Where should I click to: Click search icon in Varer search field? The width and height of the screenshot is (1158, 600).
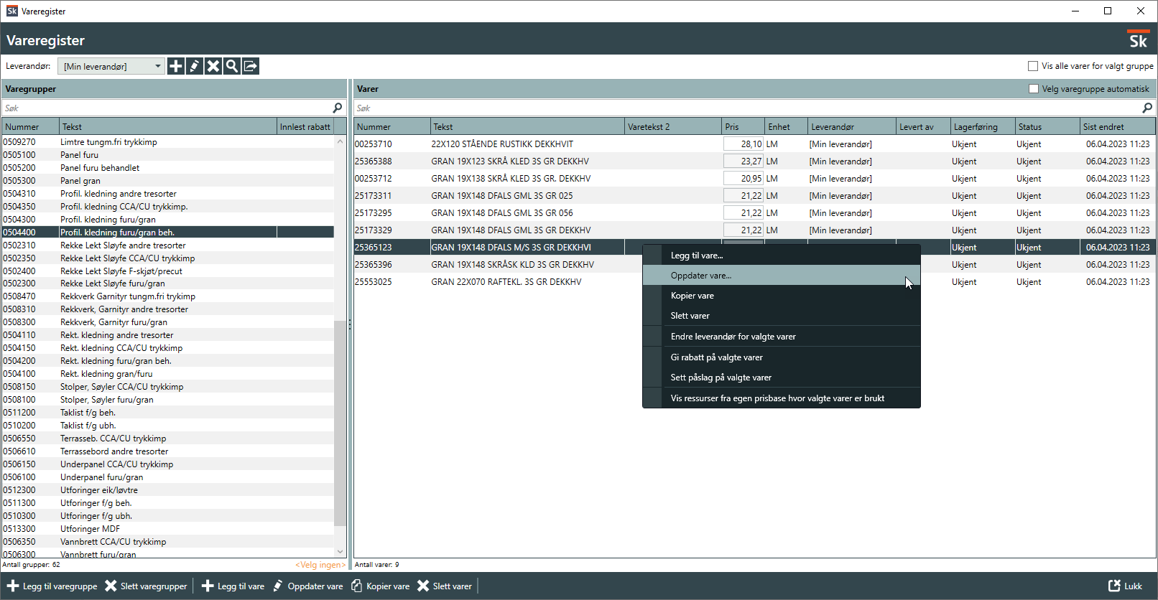(1147, 108)
